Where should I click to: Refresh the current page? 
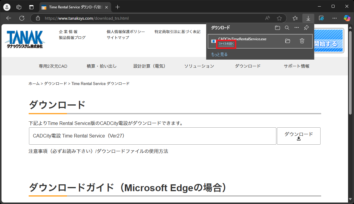[22, 18]
